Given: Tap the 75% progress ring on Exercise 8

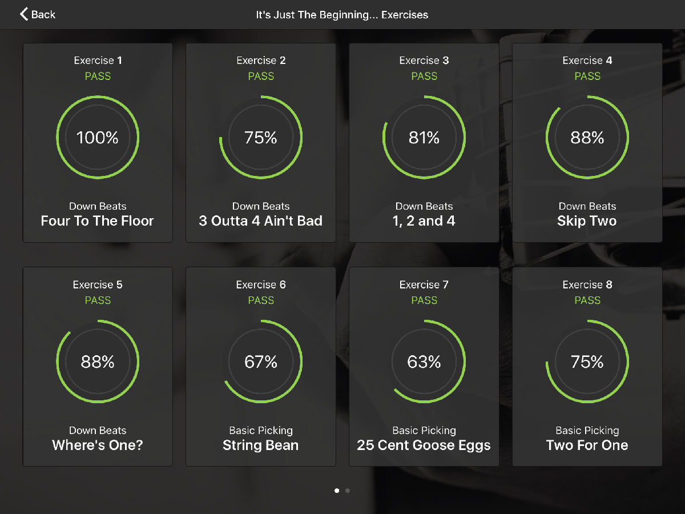Looking at the screenshot, I should click(587, 362).
